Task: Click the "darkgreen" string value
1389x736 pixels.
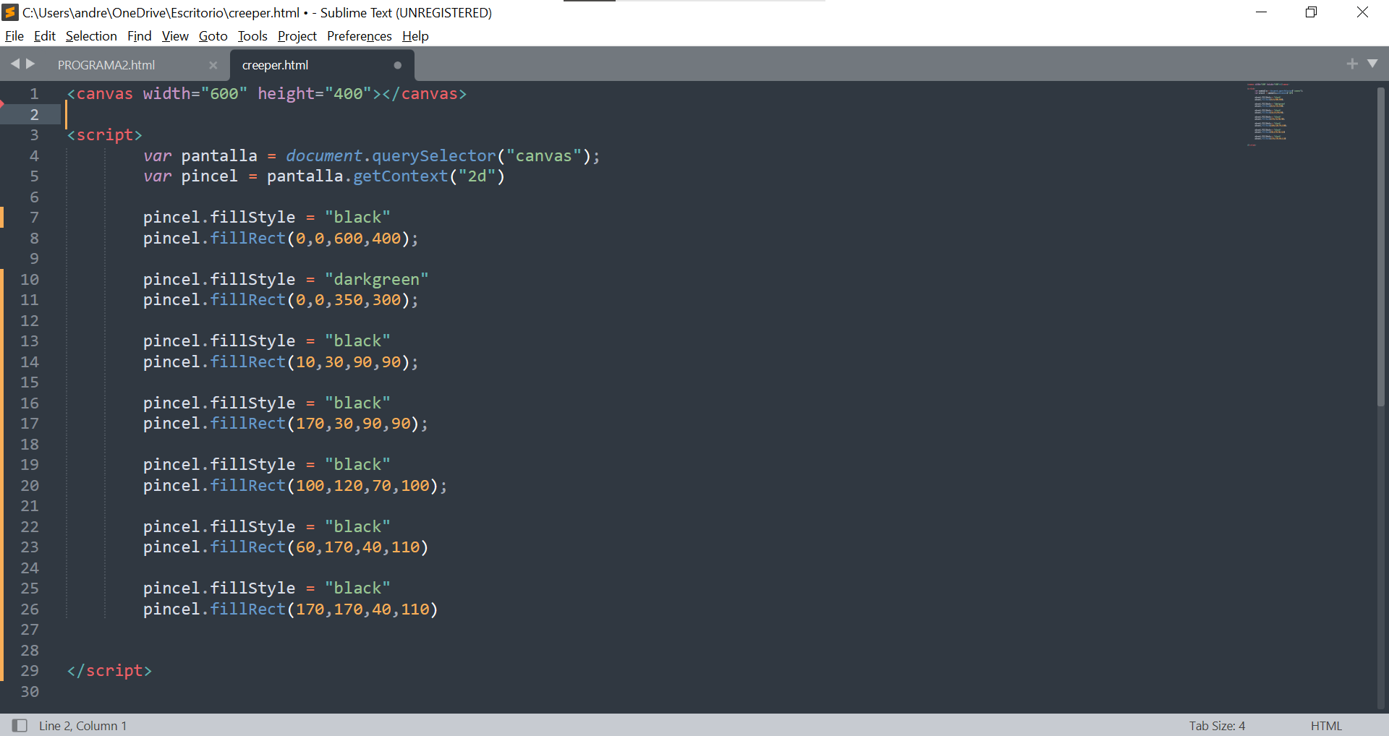Action: [377, 279]
